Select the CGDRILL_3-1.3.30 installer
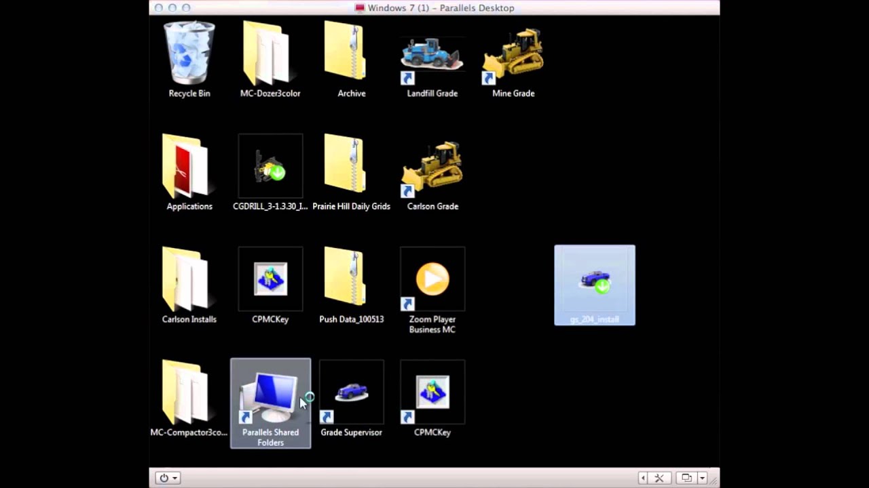 click(270, 173)
